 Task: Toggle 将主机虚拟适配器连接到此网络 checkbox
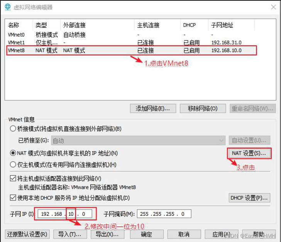[x=13, y=178]
